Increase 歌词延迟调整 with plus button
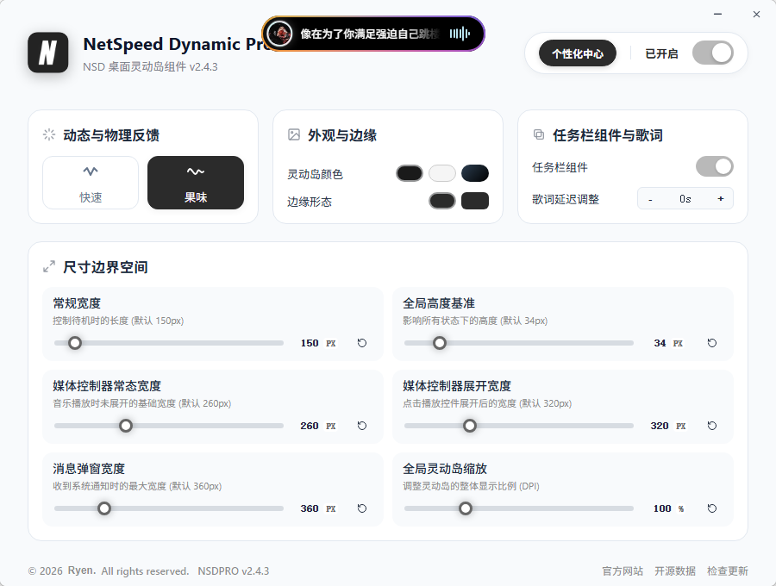Screen dimensions: 776x586 [x=721, y=199]
